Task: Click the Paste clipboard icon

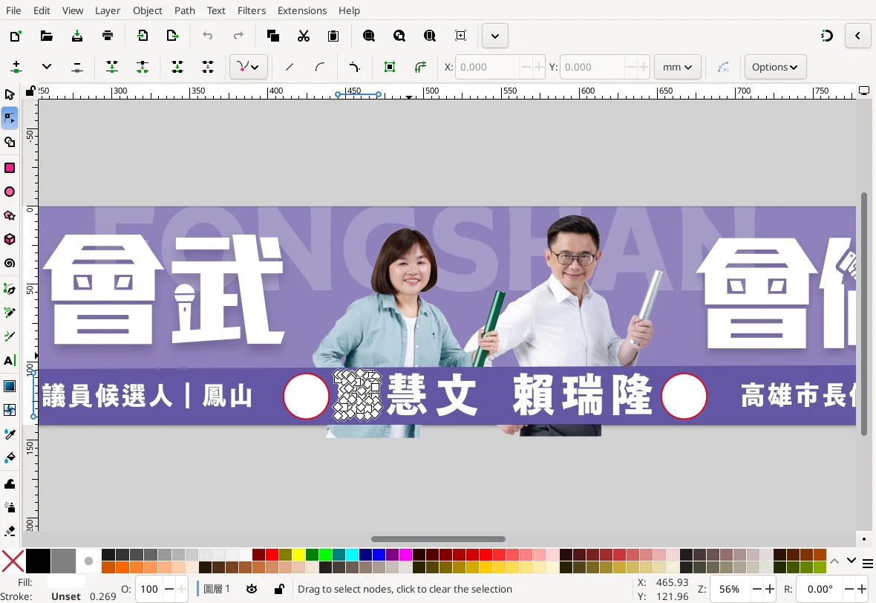Action: coord(333,36)
